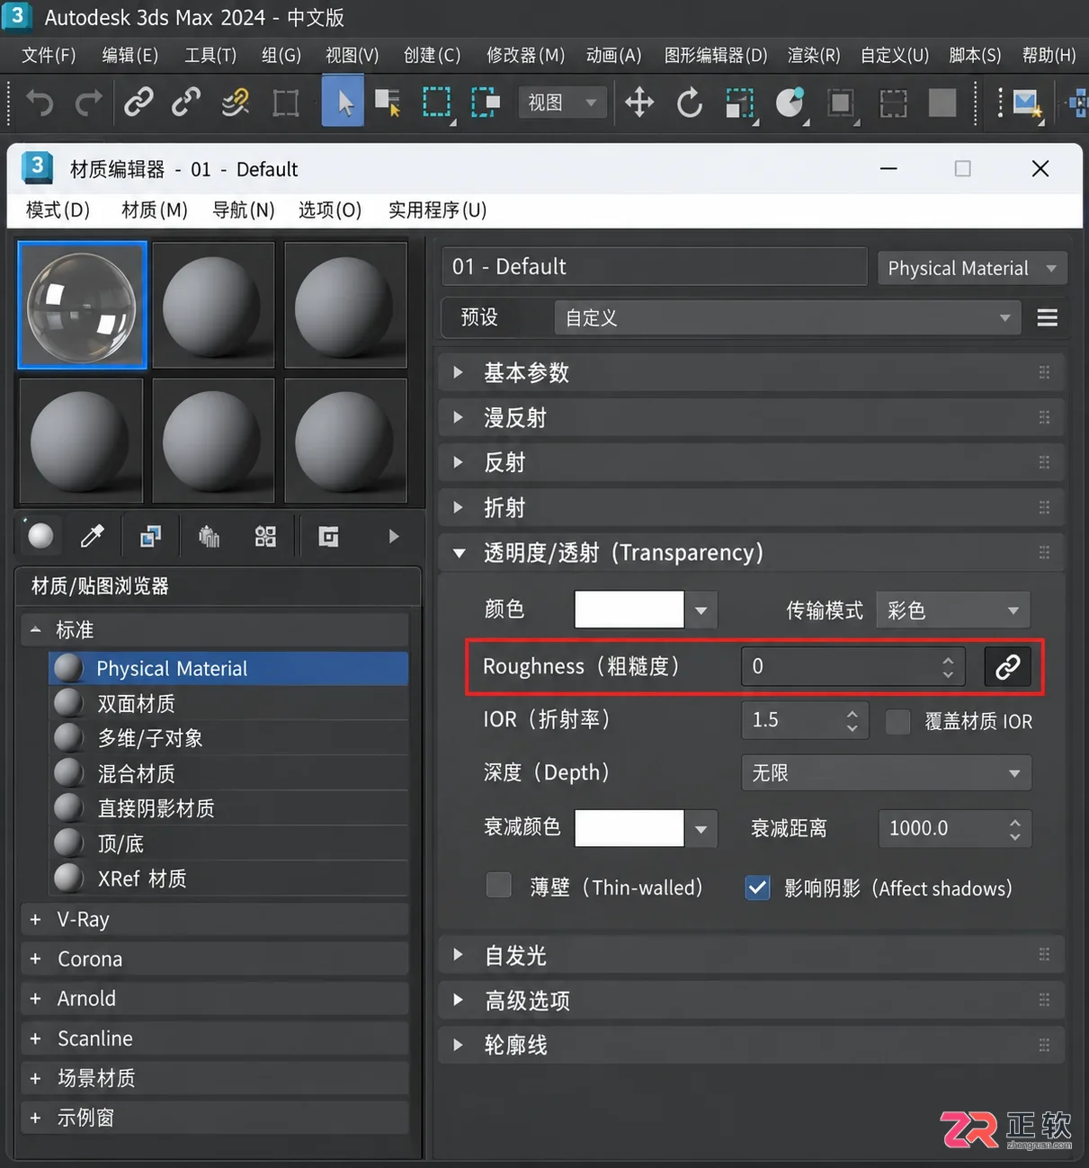Viewport: 1089px width, 1168px height.
Task: Open the 颜色 swatch map dropdown arrow
Action: point(701,611)
